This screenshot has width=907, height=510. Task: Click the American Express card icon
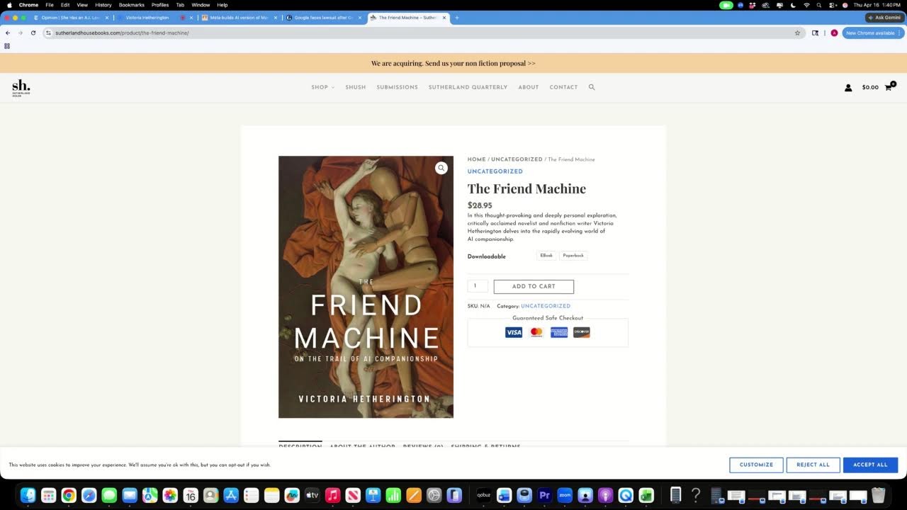559,332
